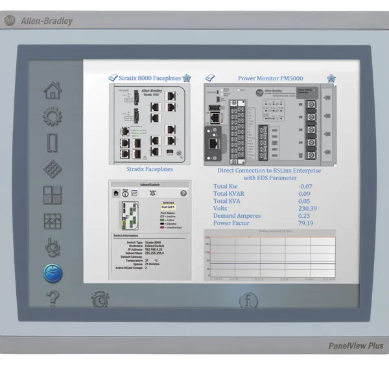Open the book icon beside Stratix 8000 Faceplates
The image size is (389, 365).
click(x=113, y=78)
